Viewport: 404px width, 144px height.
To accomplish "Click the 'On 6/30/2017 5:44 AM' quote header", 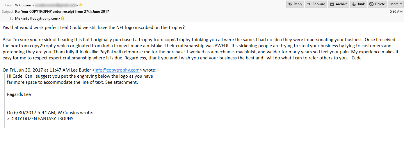I will pyautogui.click(x=50, y=112).
